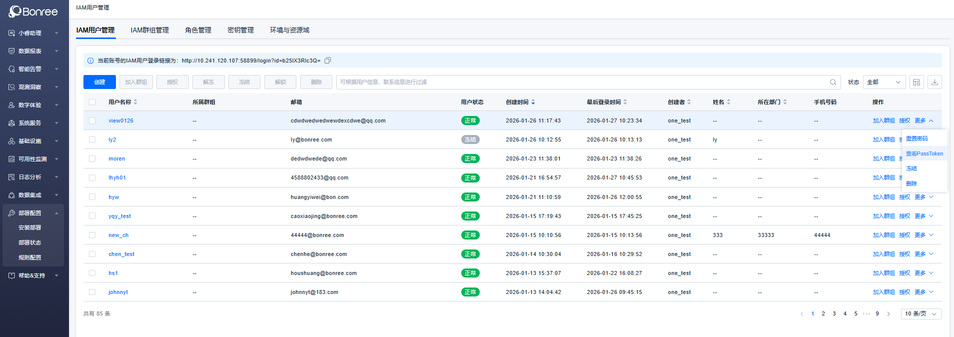Click the download export icon
Viewport: 954px width, 337px height.
[935, 82]
